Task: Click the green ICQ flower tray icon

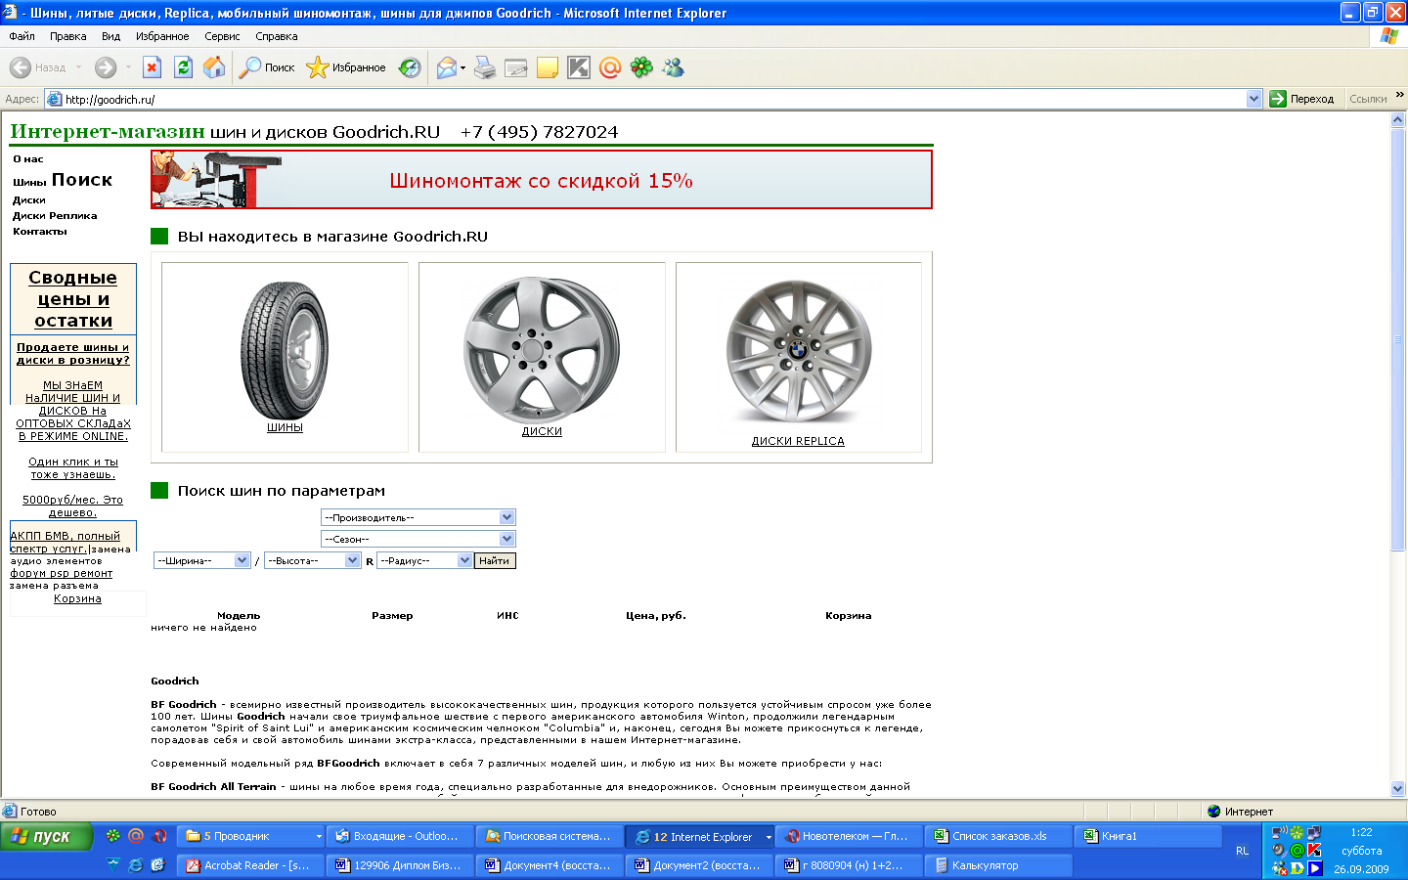Action: [1297, 833]
